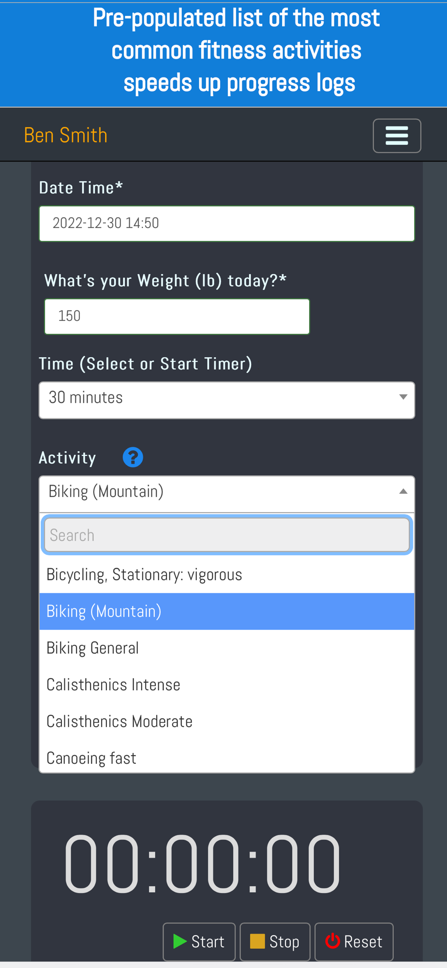Choose Biking (Mountain) from the list
447x968 pixels.
point(227,611)
